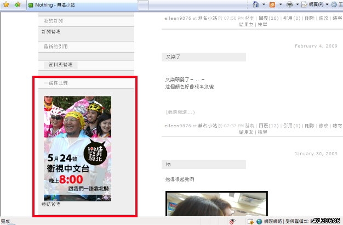
Task: Open 連結管理 below the banner
Action: (x=51, y=204)
